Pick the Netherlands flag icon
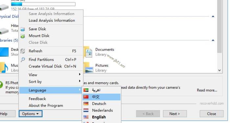This screenshot has width=230, height=123. (86, 111)
